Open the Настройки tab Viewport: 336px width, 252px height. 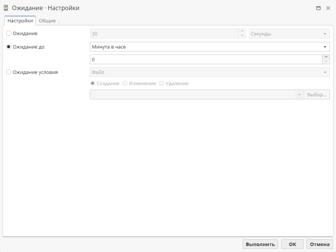tap(20, 21)
